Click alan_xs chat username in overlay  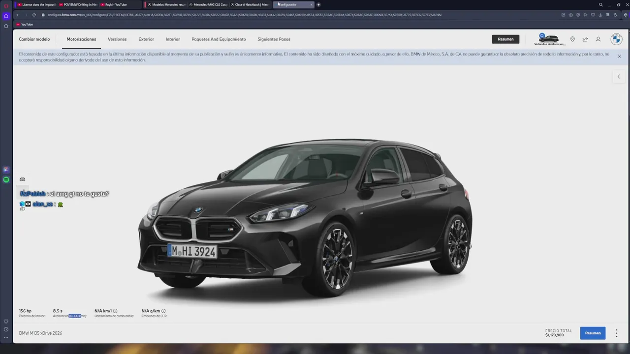pyautogui.click(x=42, y=204)
